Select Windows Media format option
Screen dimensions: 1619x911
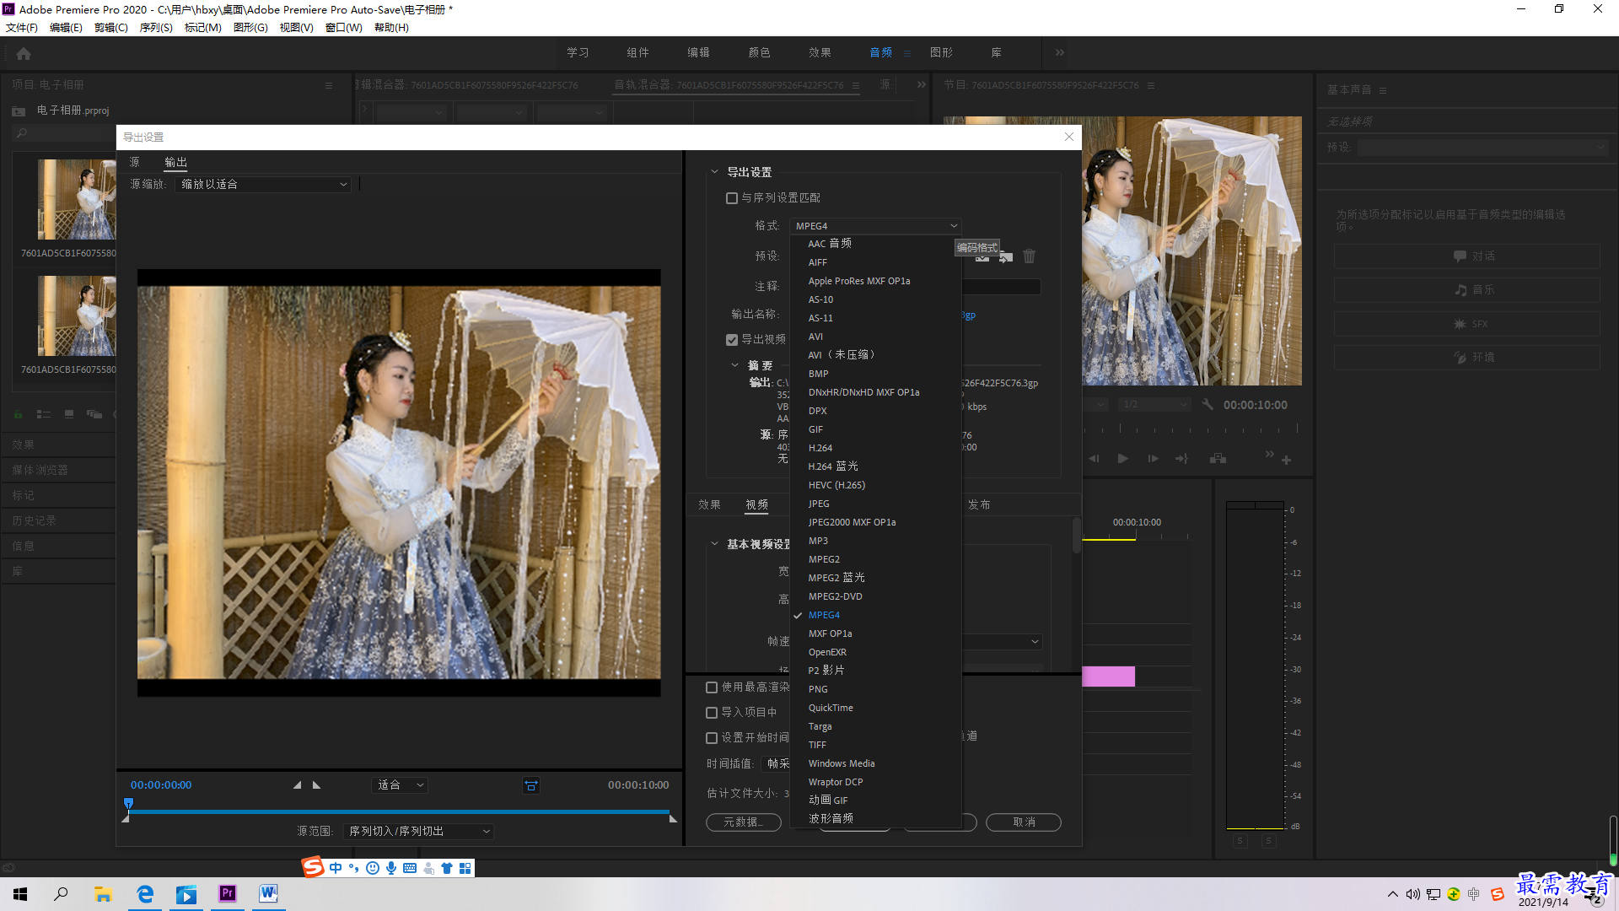842,763
